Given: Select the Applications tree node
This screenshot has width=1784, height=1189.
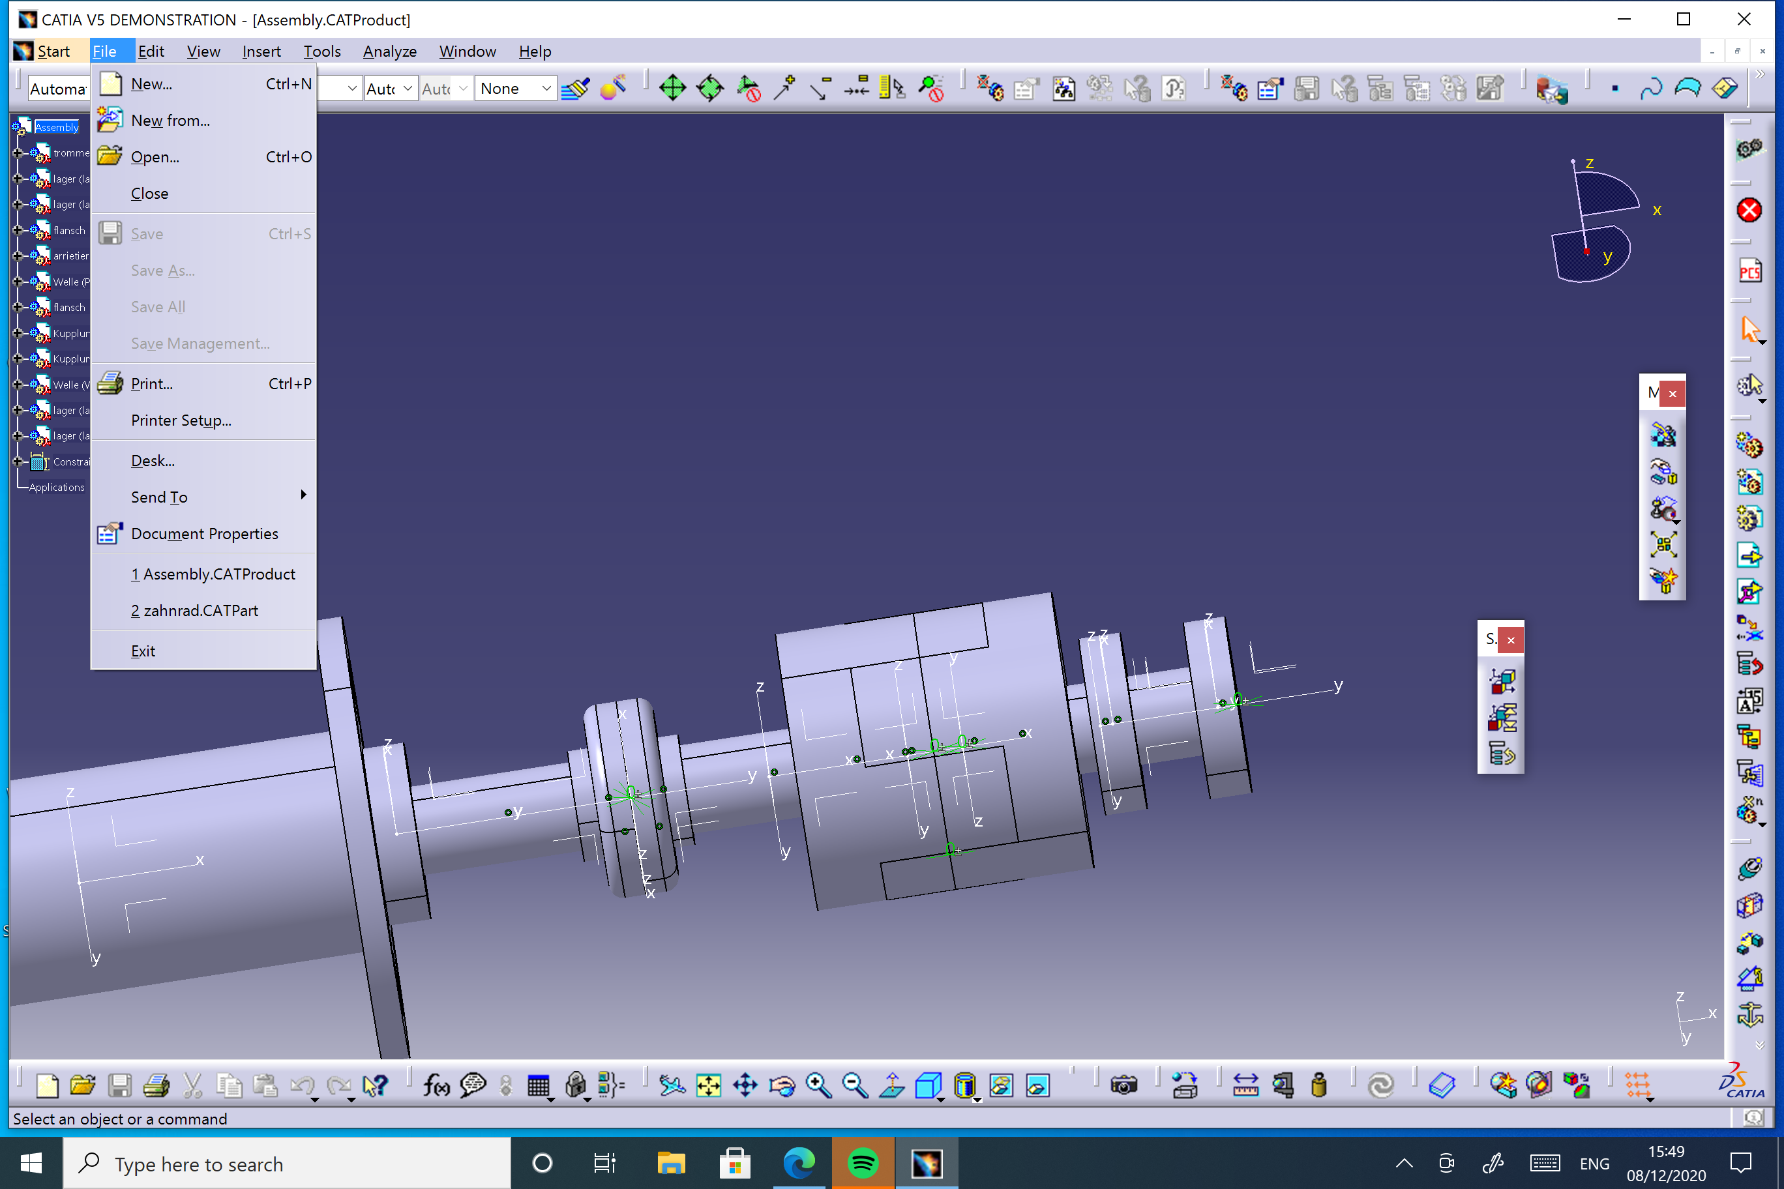Looking at the screenshot, I should point(57,487).
